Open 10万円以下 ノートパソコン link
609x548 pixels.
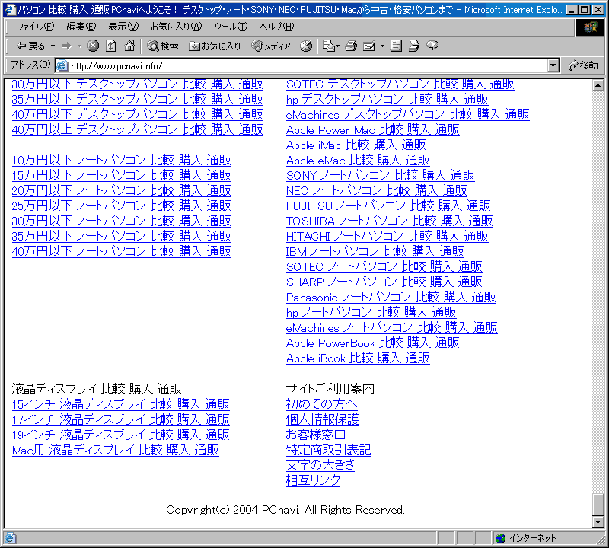click(122, 160)
